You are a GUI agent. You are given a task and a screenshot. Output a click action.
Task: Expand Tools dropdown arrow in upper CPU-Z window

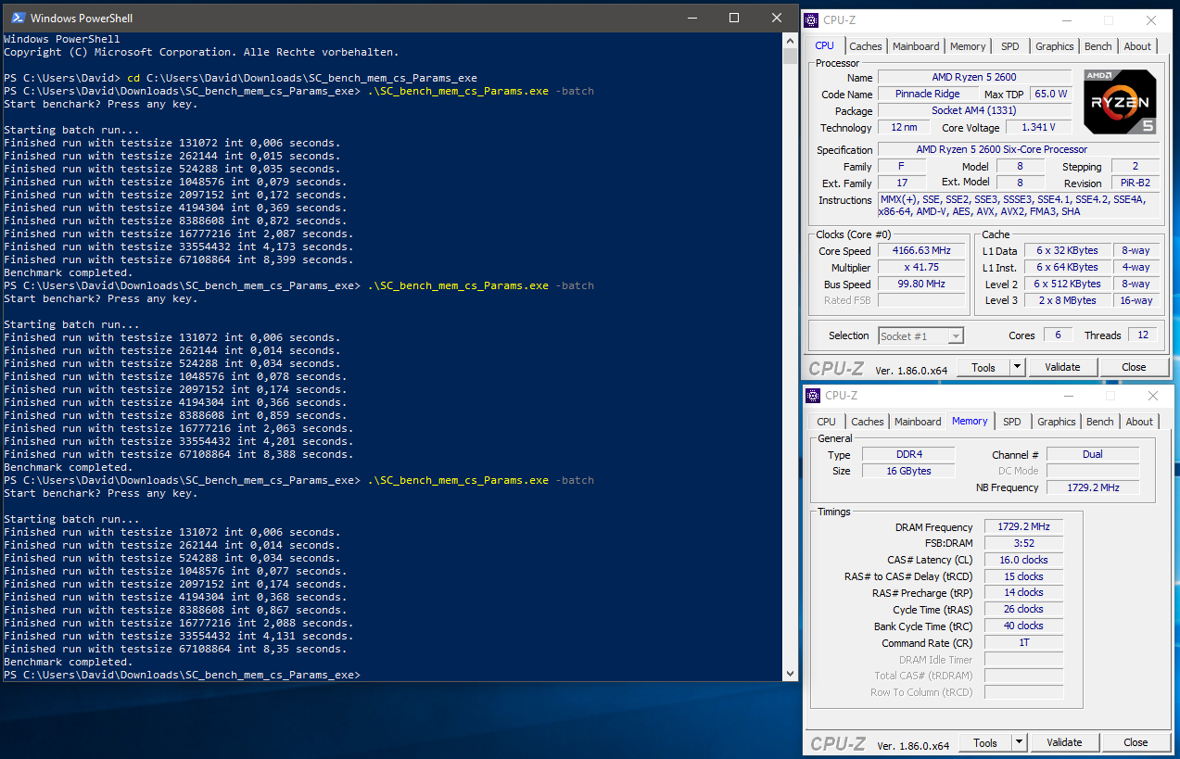[1018, 367]
